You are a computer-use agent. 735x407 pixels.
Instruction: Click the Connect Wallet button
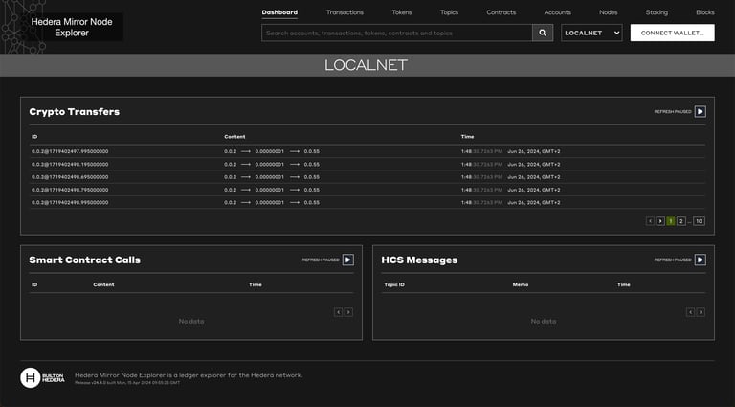coord(672,33)
